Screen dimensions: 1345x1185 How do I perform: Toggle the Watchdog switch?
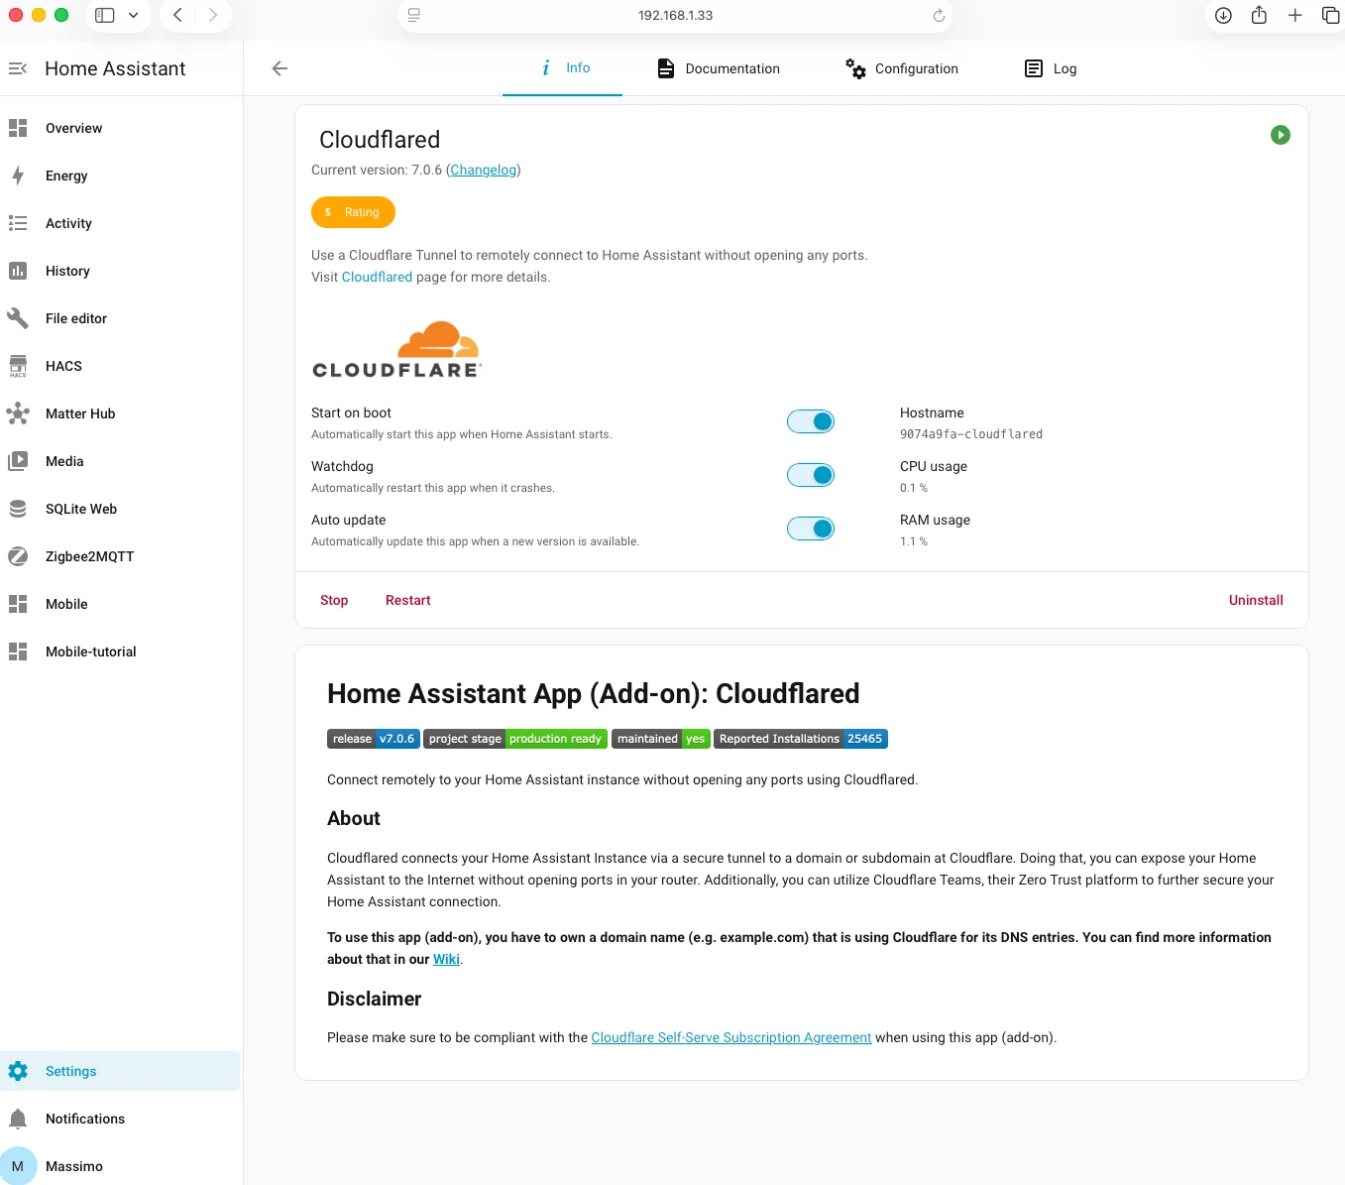click(811, 475)
